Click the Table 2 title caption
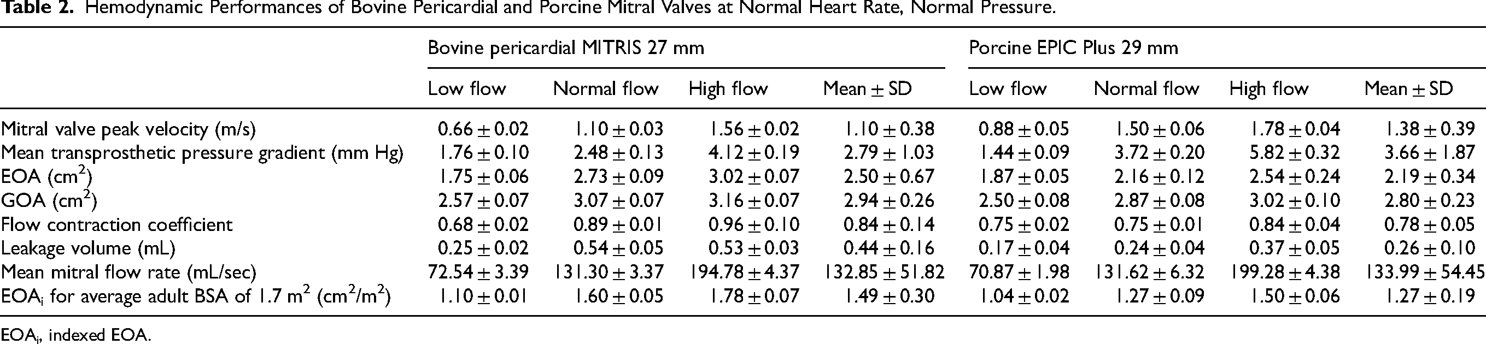 tap(528, 7)
